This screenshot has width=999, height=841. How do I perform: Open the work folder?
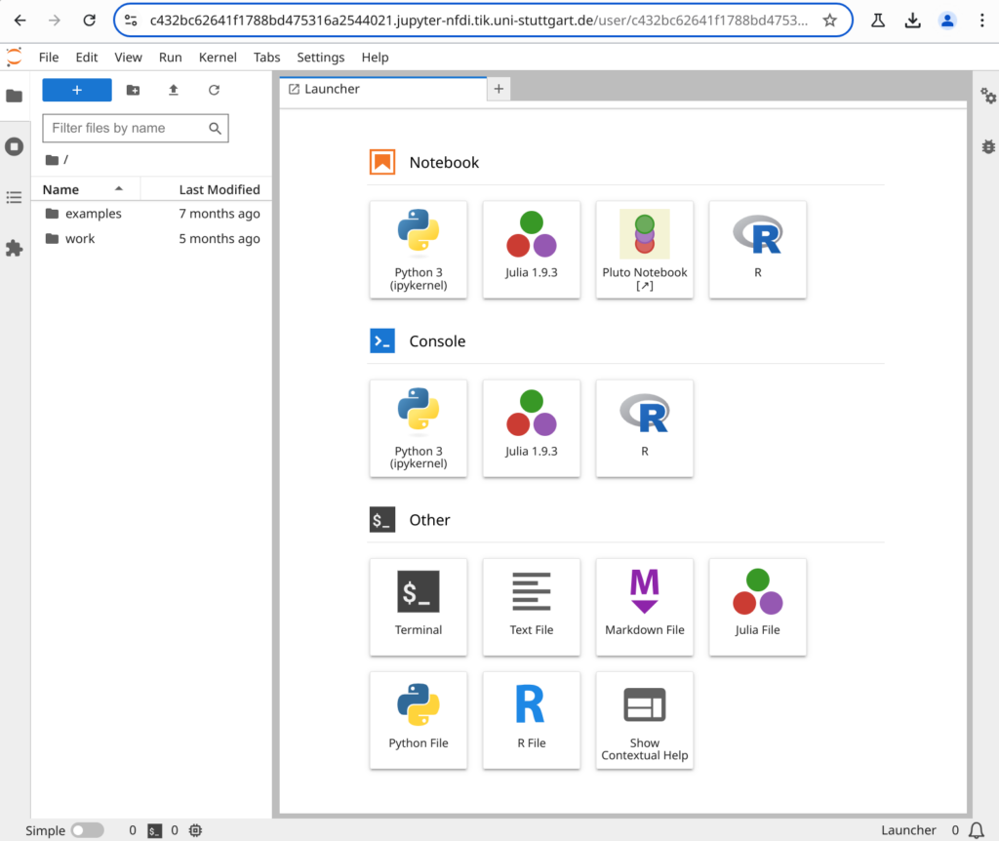click(x=80, y=239)
